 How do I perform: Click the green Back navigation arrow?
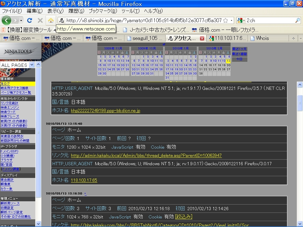[7, 20]
